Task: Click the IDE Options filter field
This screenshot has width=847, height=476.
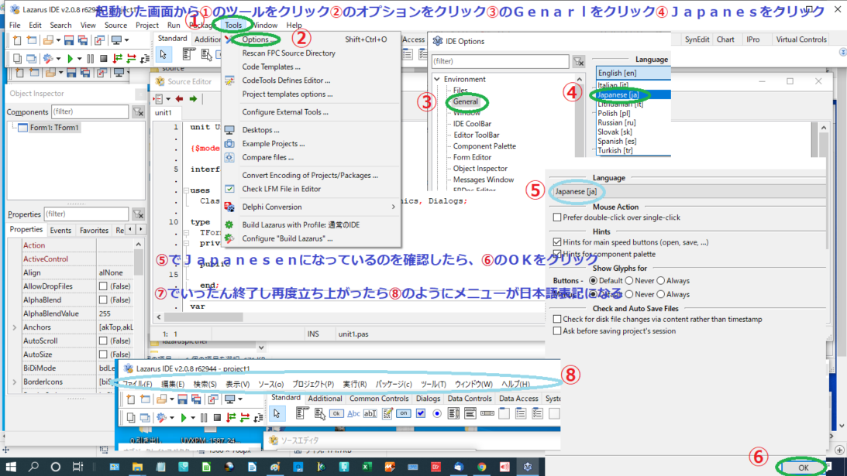Action: (x=500, y=61)
